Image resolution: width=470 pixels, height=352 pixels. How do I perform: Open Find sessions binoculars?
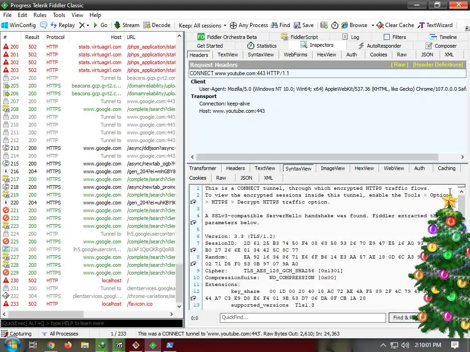[280, 25]
